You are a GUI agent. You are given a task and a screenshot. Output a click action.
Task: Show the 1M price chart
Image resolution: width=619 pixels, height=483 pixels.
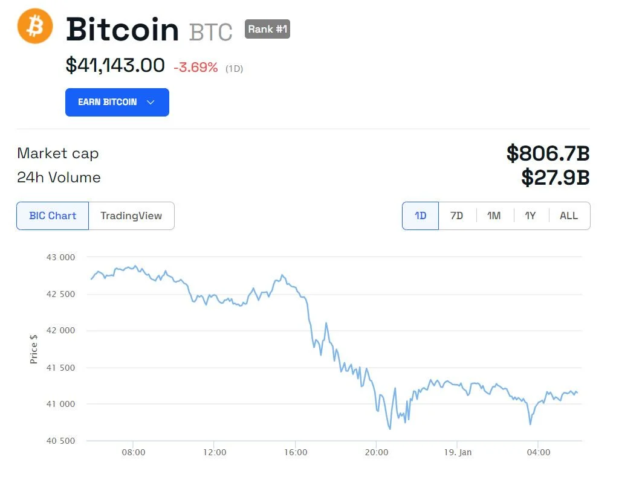(494, 216)
